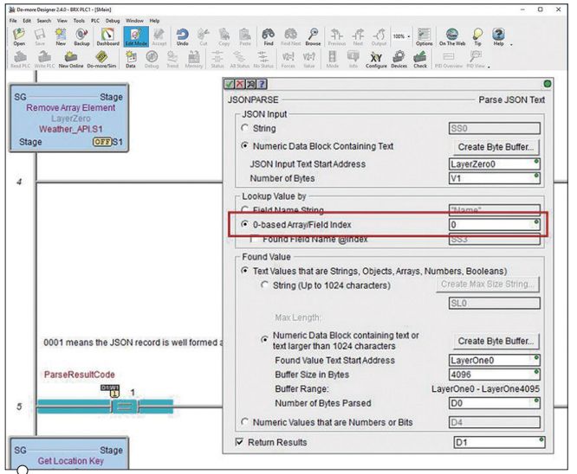The image size is (577, 474).
Task: Toggle the Return Results checkbox
Action: point(239,442)
